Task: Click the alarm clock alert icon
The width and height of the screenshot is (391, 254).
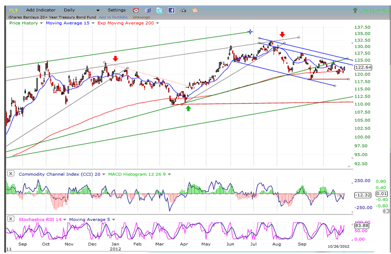Action: pyautogui.click(x=136, y=10)
